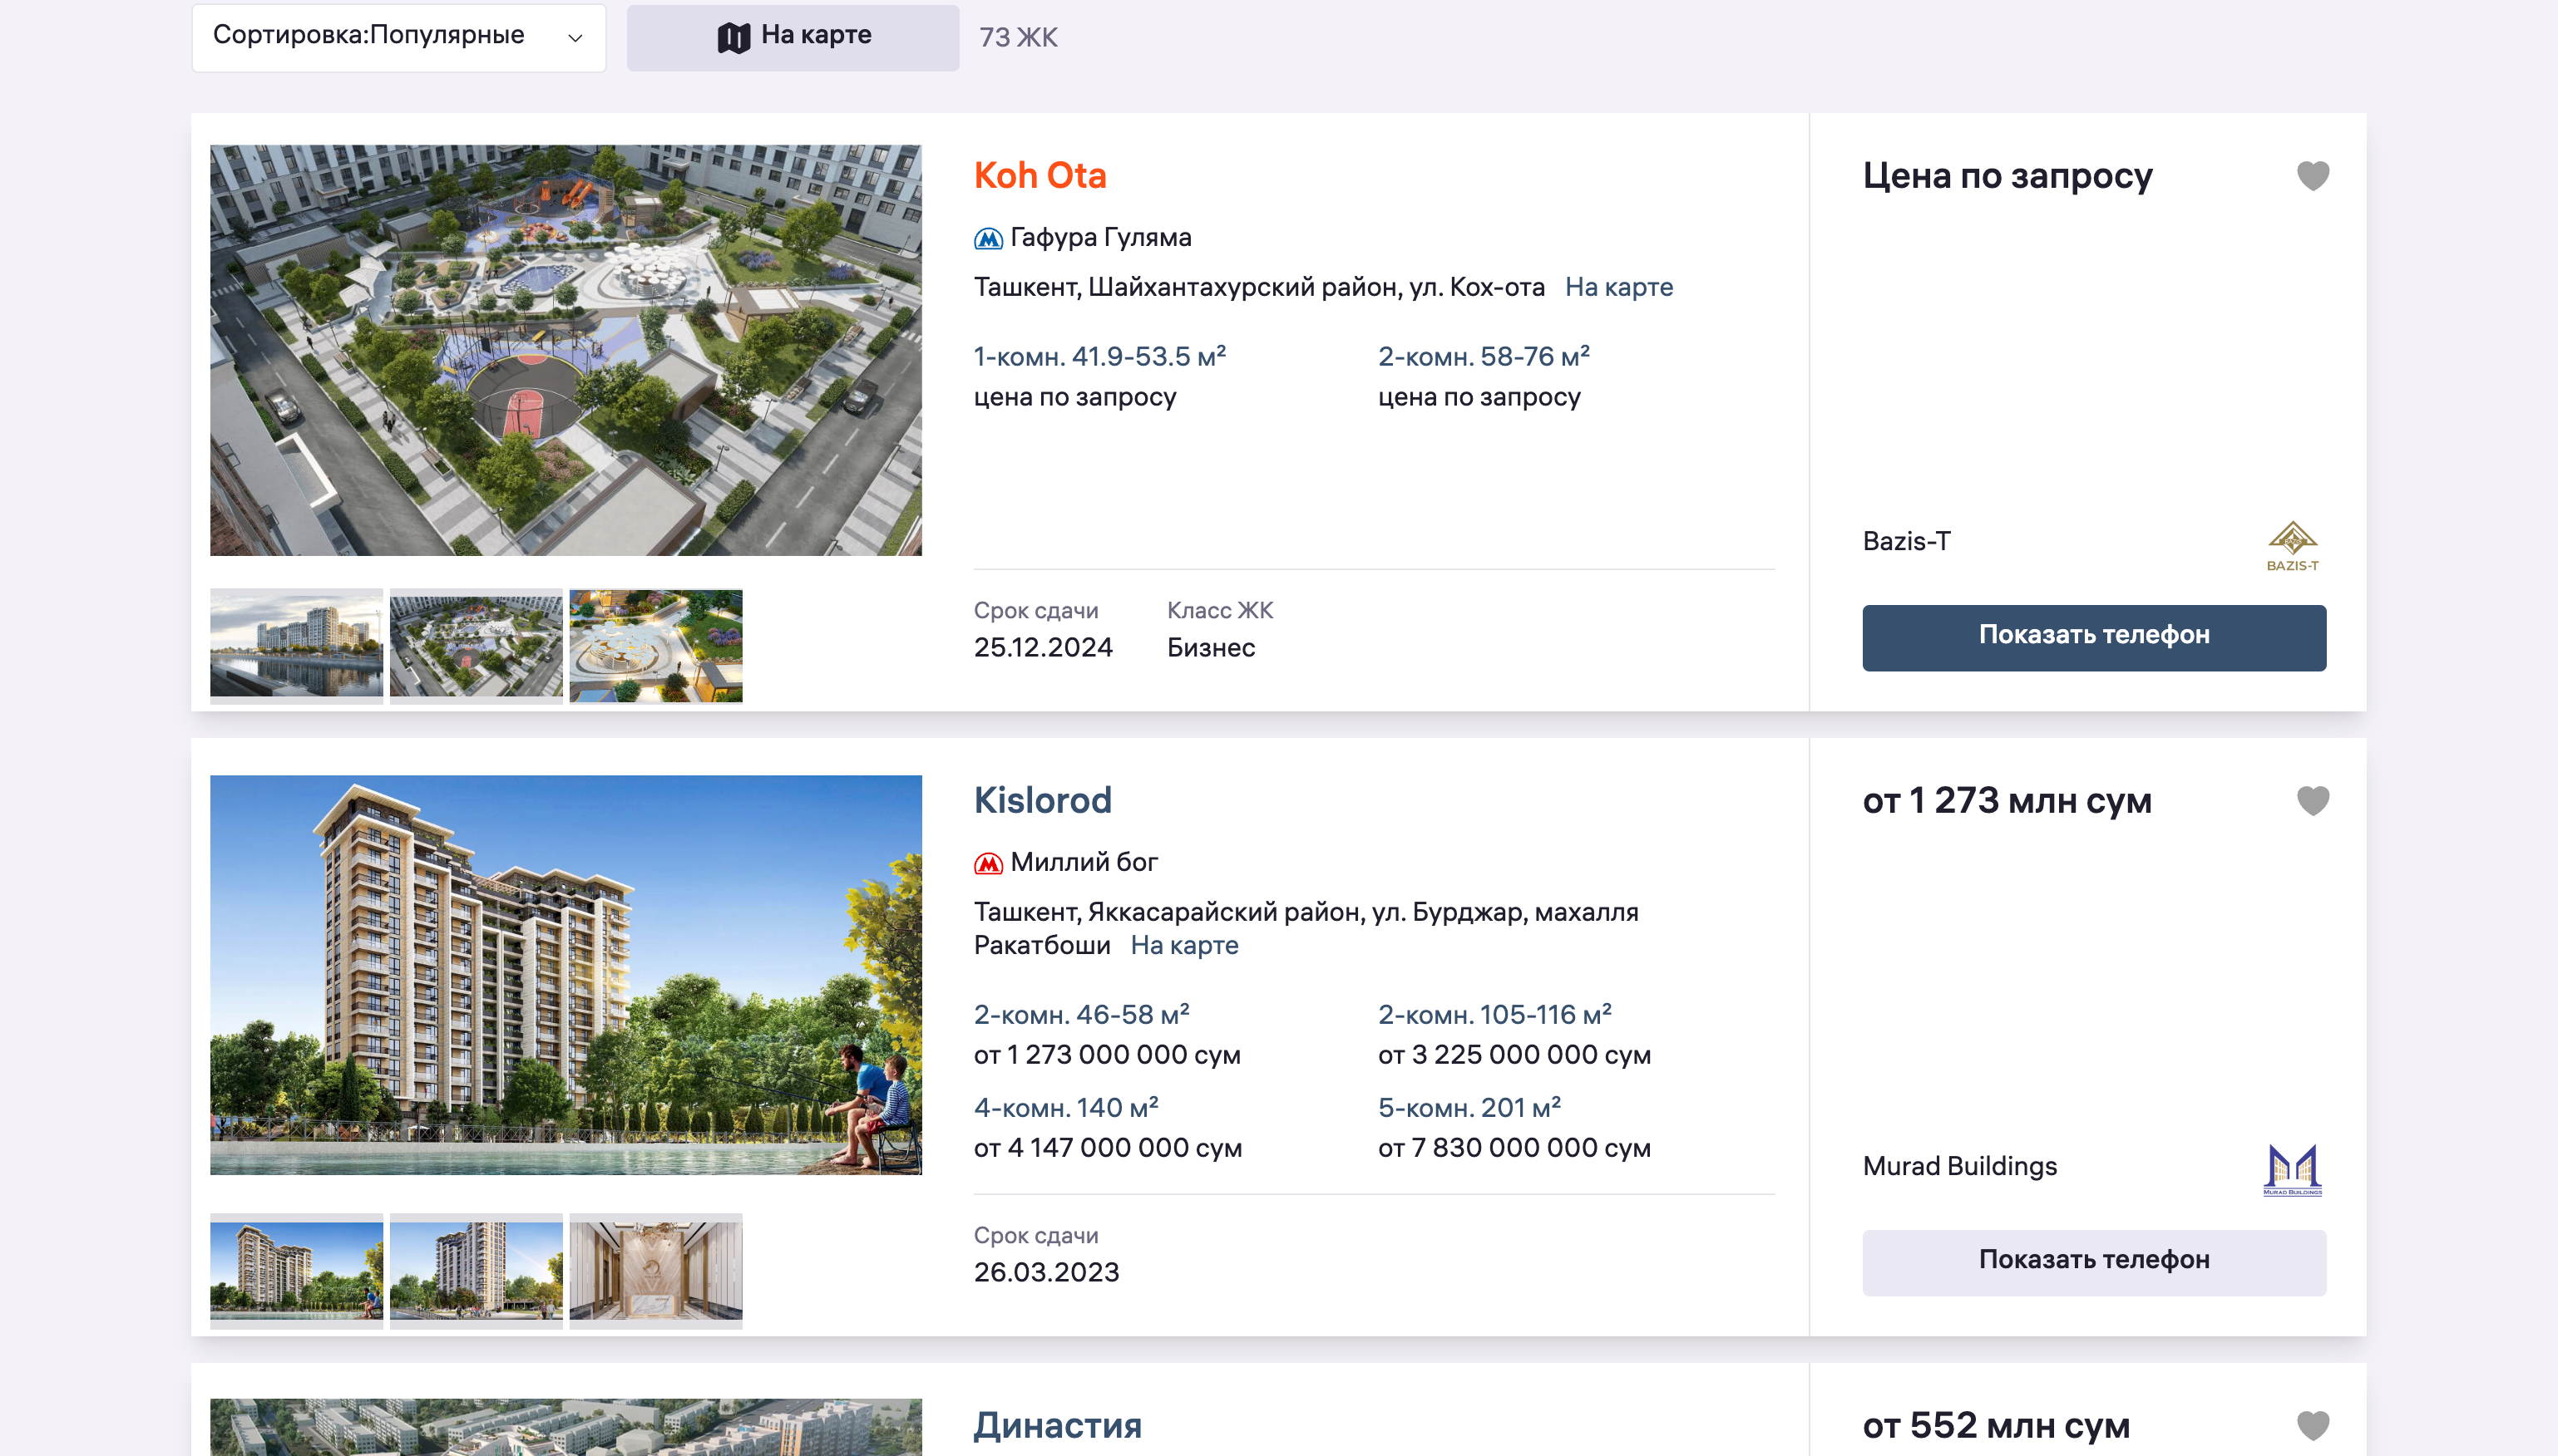2558x1456 pixels.
Task: Add Династия to favorites with heart
Action: click(2313, 1426)
